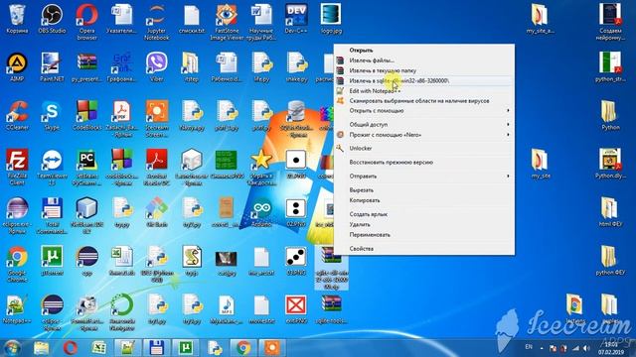Switch to µTorrent taskbar button
Viewport: 636px width, 357px height.
click(186, 348)
